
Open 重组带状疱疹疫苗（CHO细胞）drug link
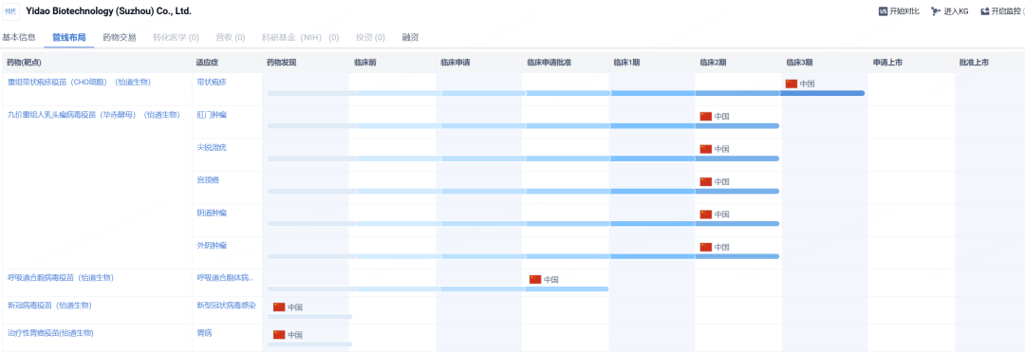click(x=79, y=82)
